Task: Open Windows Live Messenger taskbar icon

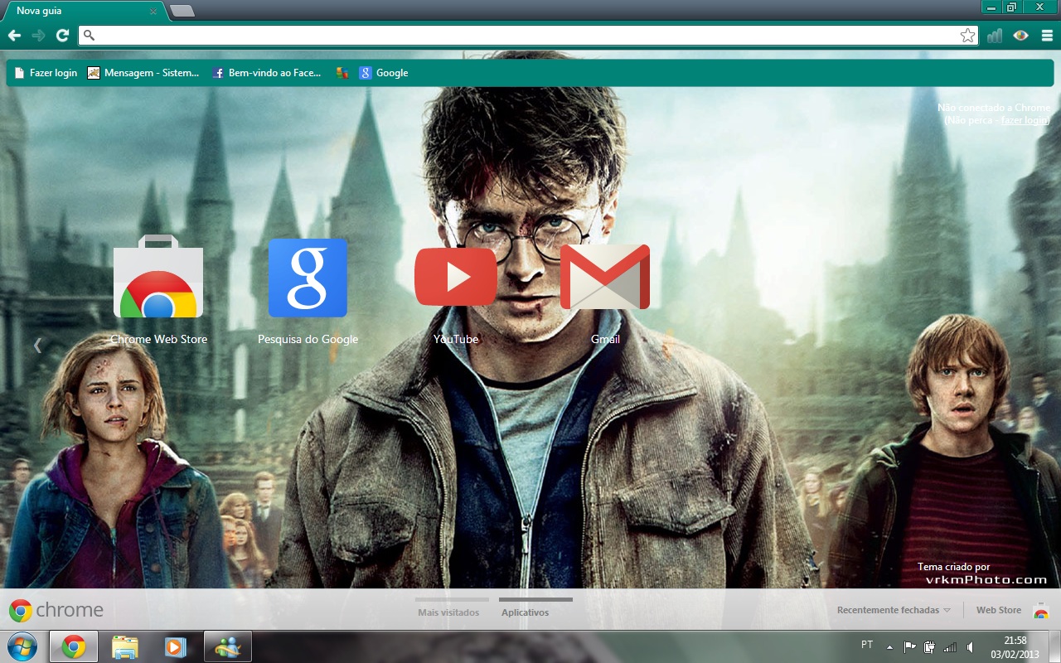Action: 228,646
